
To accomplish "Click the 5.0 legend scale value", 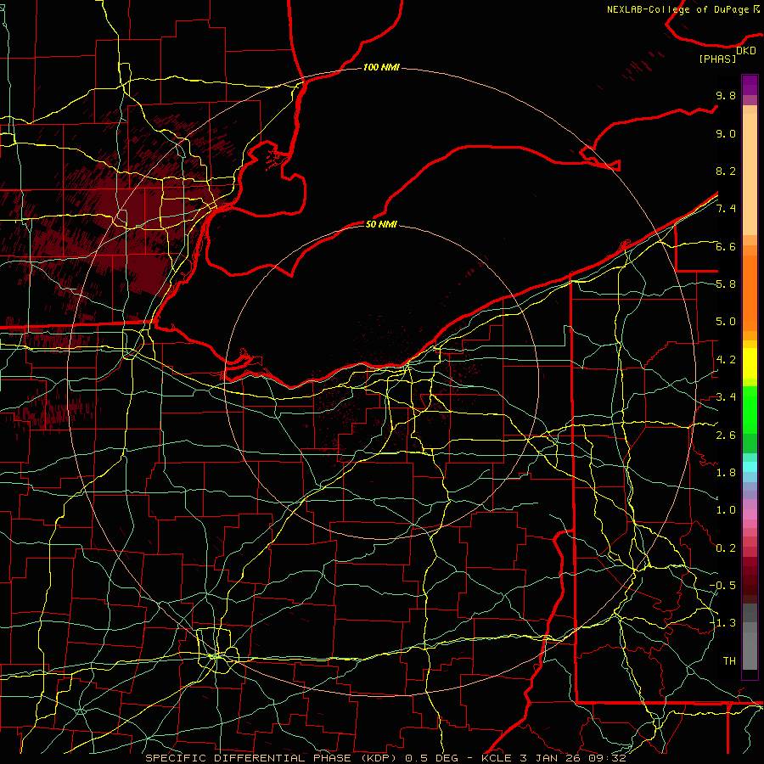I will pyautogui.click(x=726, y=322).
